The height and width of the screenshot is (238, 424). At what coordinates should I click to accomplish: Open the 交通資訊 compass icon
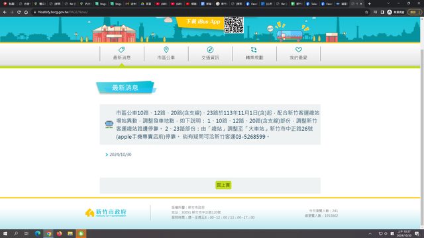pyautogui.click(x=210, y=50)
